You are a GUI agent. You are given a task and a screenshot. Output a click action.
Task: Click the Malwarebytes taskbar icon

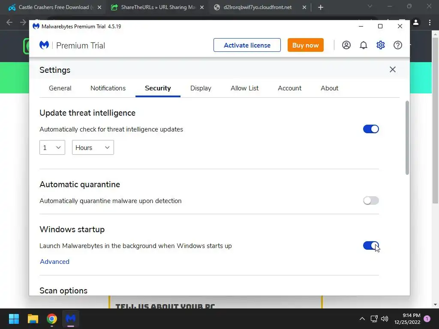click(x=71, y=319)
